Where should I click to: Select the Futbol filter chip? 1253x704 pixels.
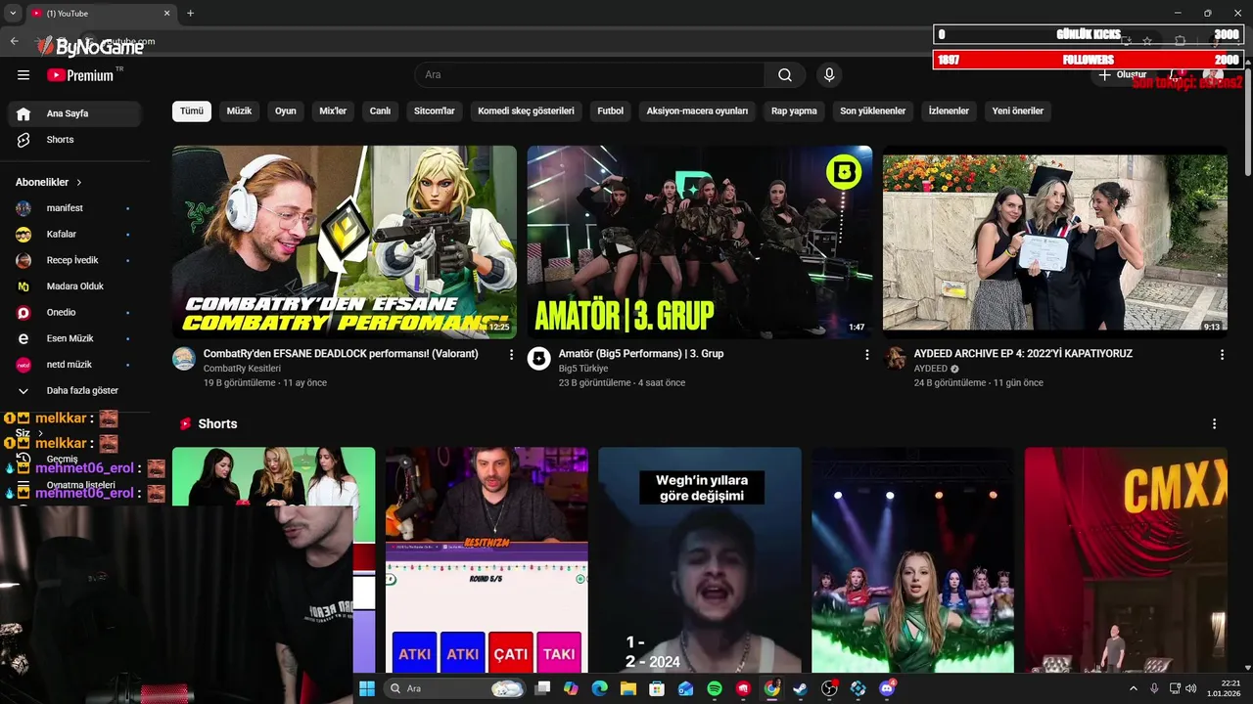(610, 110)
